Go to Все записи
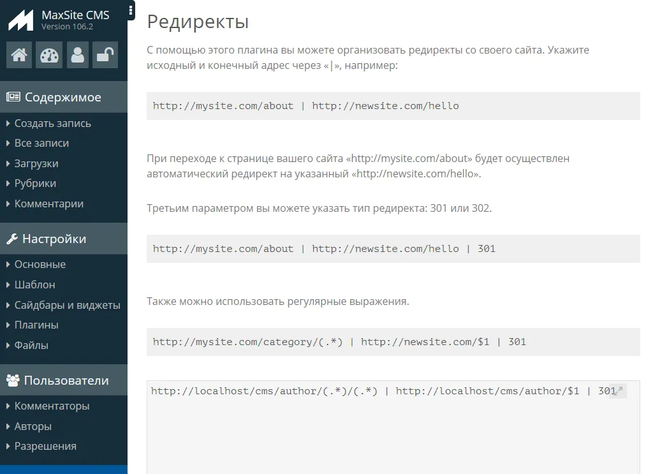Viewport: 653px width, 474px height. [x=41, y=144]
